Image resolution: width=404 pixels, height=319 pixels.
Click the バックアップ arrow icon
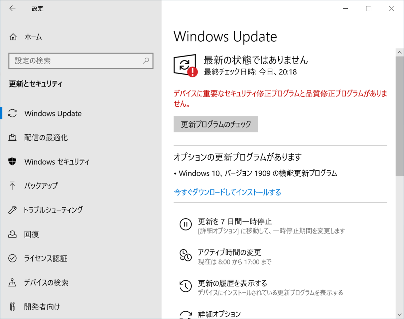click(x=12, y=186)
